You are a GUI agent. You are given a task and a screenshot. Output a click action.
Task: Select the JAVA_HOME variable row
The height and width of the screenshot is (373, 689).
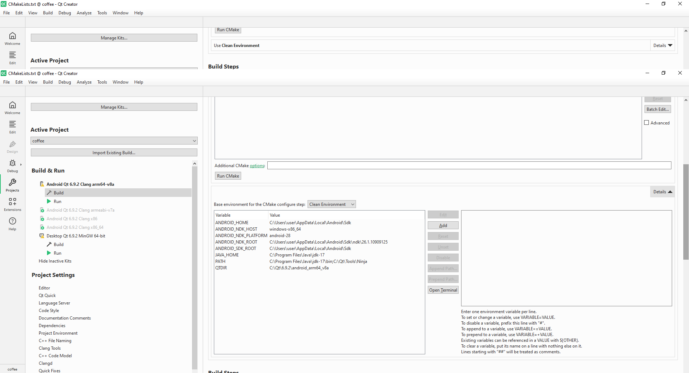coord(319,255)
